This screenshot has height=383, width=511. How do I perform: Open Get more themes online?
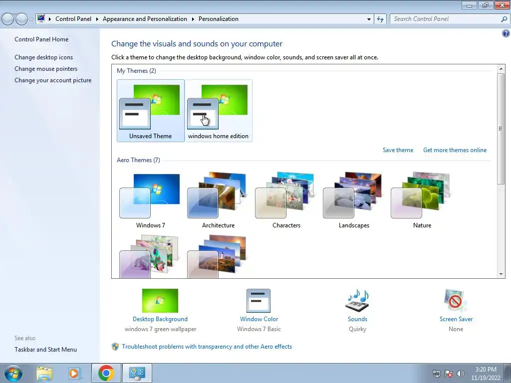(x=455, y=150)
